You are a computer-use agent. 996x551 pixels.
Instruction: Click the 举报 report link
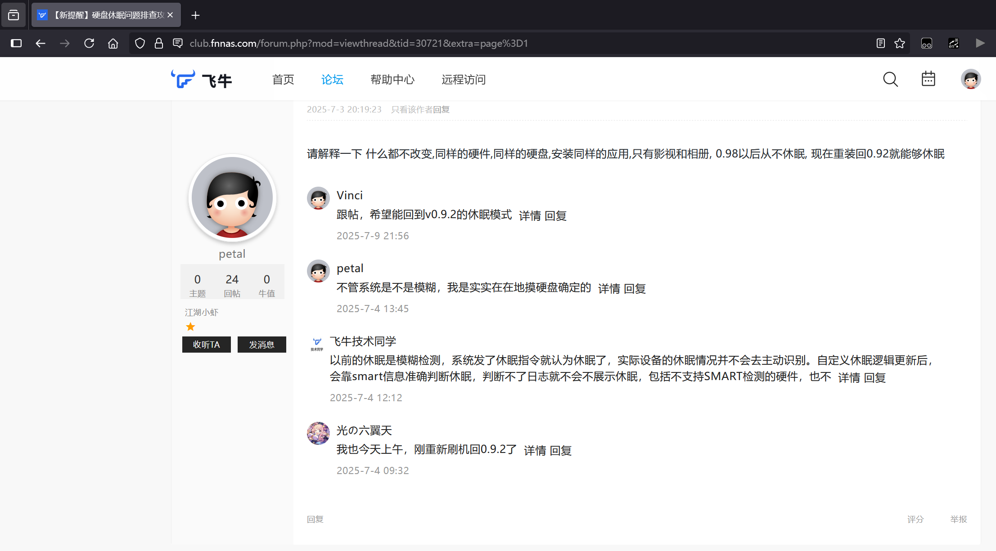point(958,519)
